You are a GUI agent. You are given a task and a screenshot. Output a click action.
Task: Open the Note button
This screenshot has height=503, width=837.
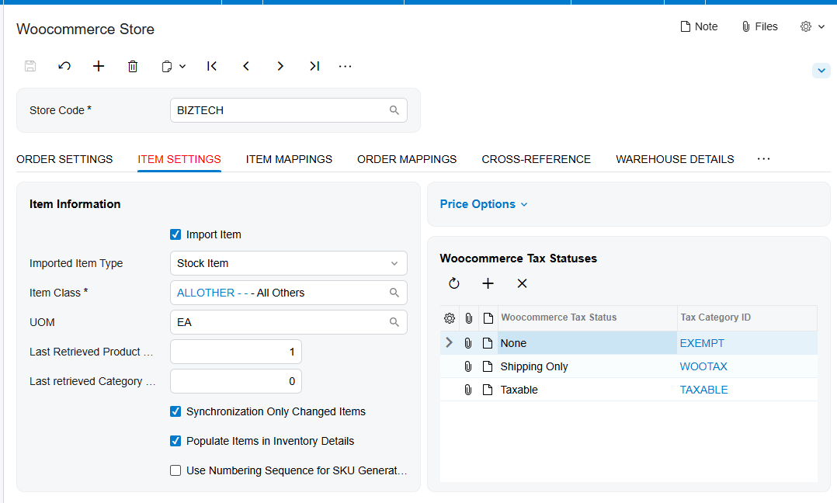click(x=699, y=26)
